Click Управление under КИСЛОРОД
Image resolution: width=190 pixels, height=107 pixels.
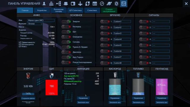pyautogui.click(x=115, y=98)
